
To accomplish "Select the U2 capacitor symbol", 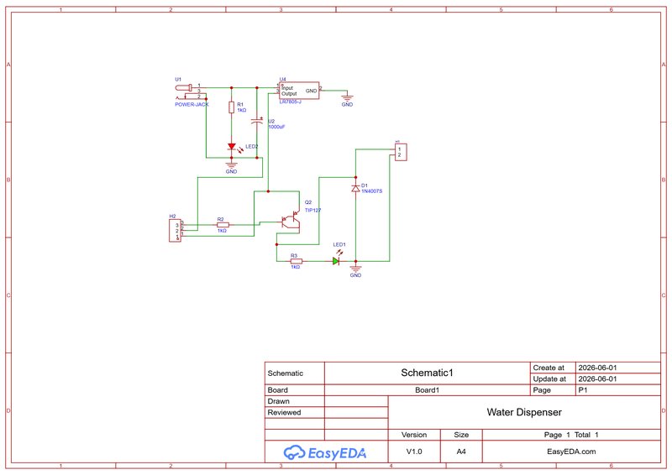I will click(x=257, y=121).
